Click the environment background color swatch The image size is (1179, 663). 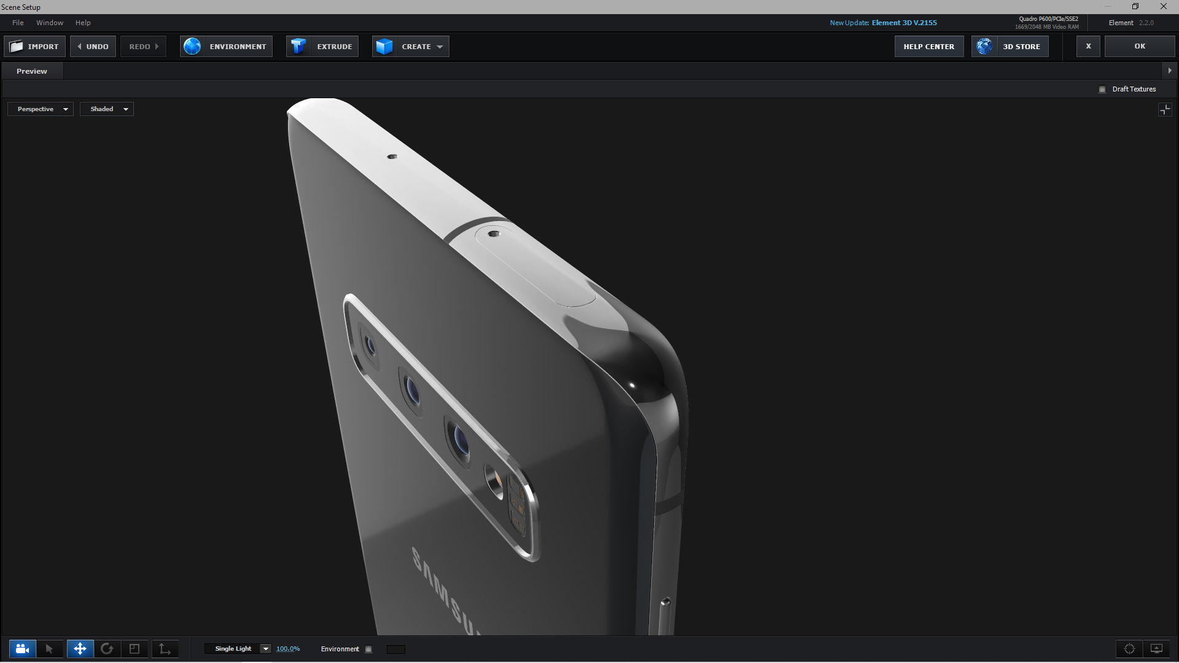click(396, 649)
